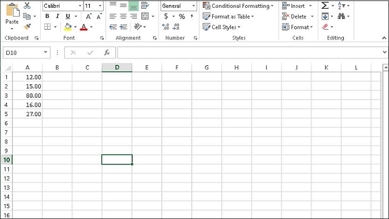The width and height of the screenshot is (389, 219).
Task: Toggle Italic formatting
Action: coord(57,16)
